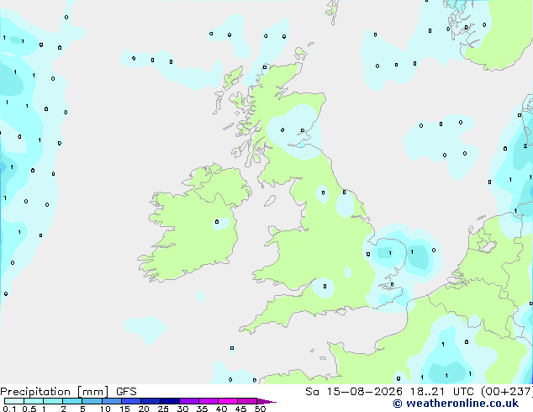The image size is (533, 412).
Task: Click the '(00+237)' forecast offset text
Action: [507, 392]
